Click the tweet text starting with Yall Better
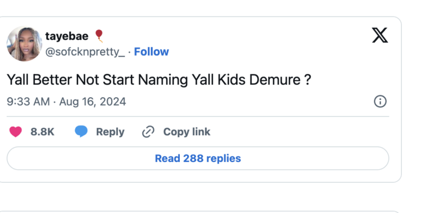This screenshot has width=427, height=213. pos(159,80)
